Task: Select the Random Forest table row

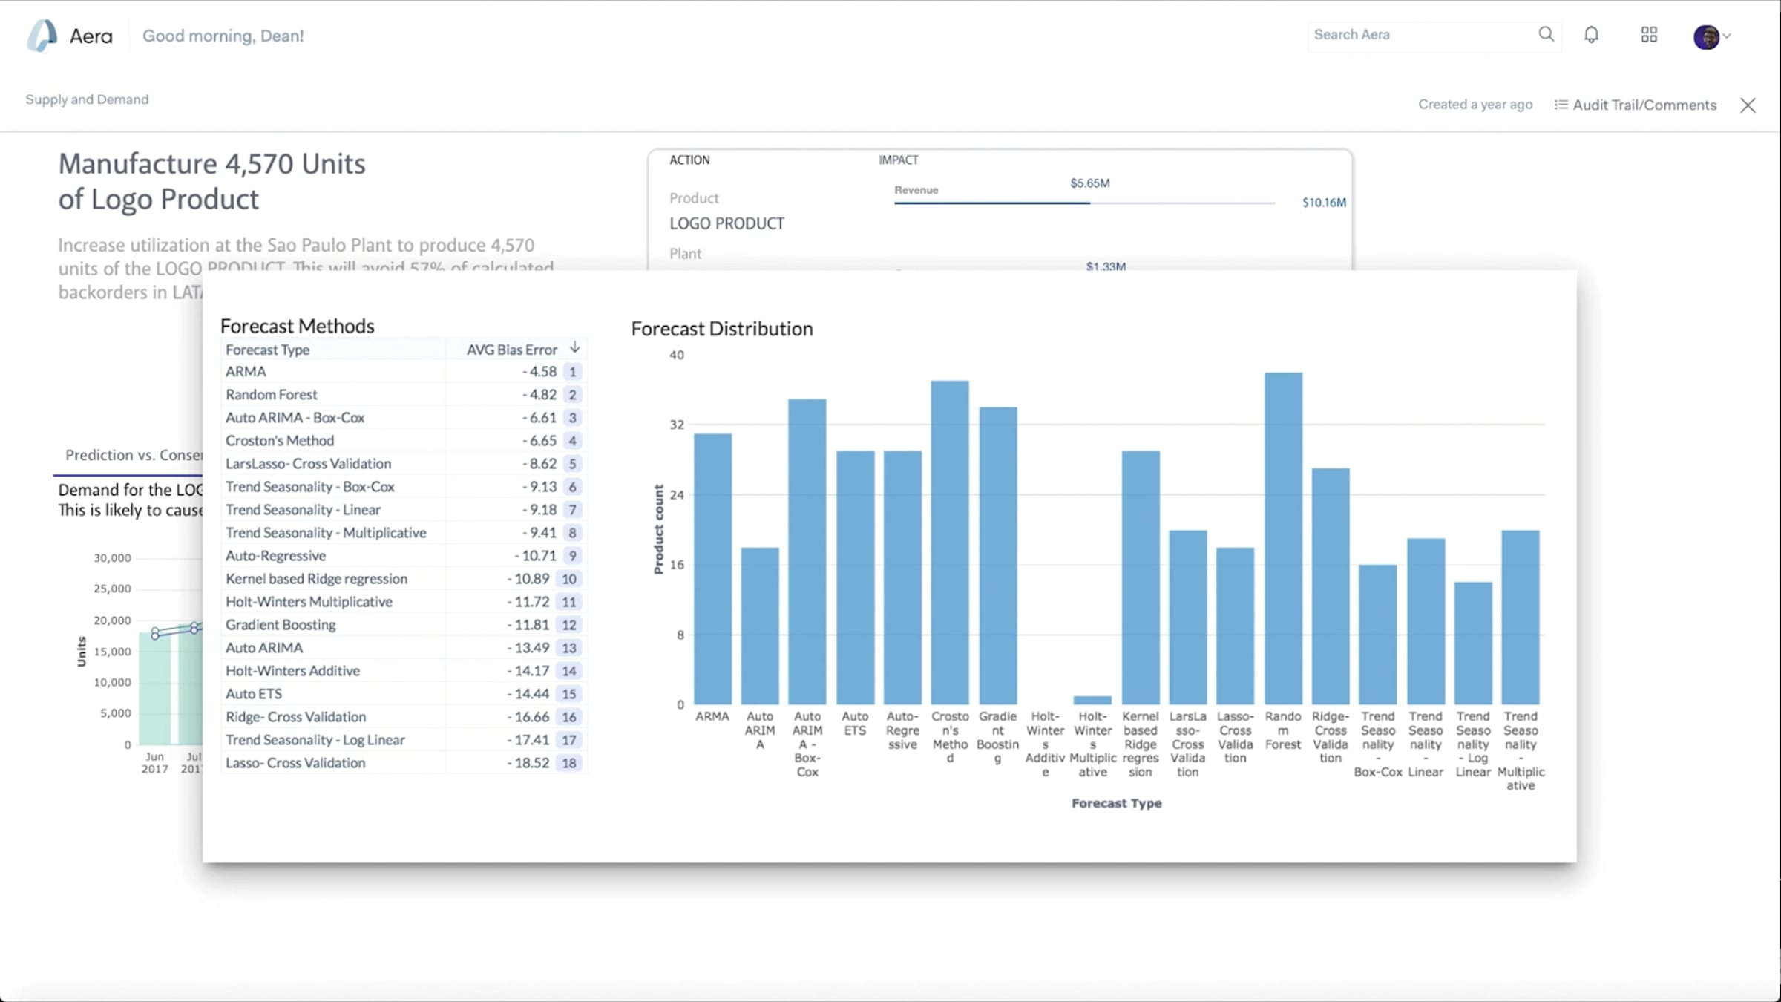Action: pyautogui.click(x=272, y=395)
